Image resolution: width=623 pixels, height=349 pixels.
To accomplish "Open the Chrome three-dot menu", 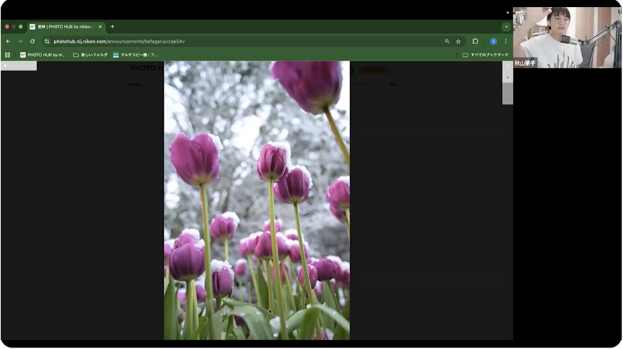I will click(505, 41).
